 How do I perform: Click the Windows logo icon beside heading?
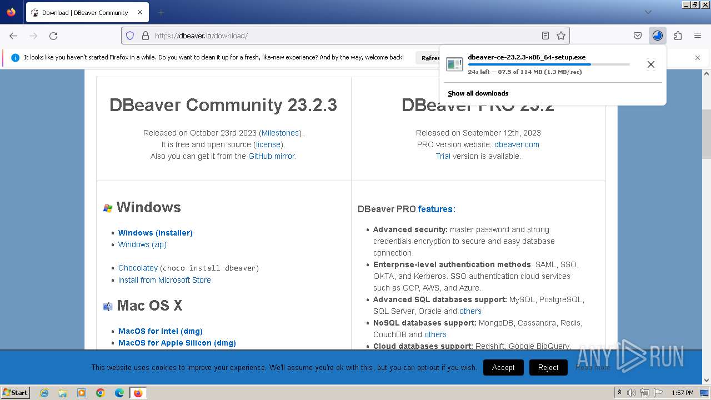108,208
